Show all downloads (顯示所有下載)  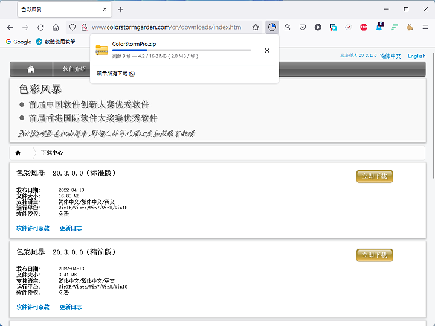pyautogui.click(x=115, y=74)
